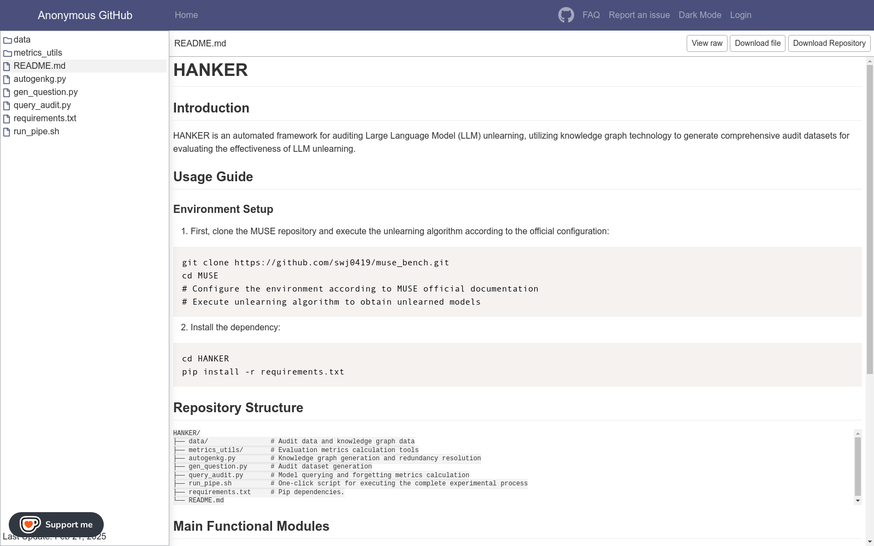The image size is (874, 546).
Task: Click the 'First, clone the MUSE repository' step
Action: click(x=400, y=232)
